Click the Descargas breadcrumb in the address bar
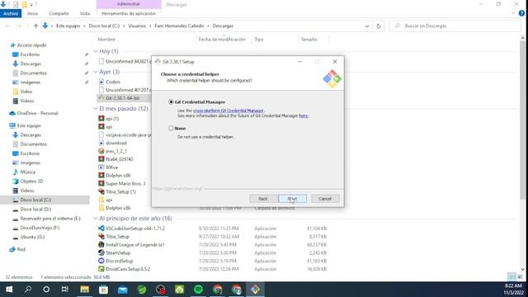 click(223, 26)
